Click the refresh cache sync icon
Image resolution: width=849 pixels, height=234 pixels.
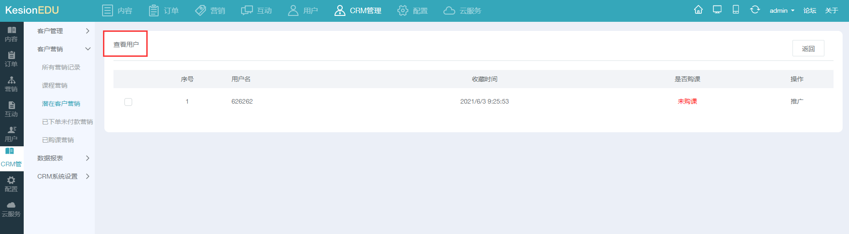(x=755, y=10)
